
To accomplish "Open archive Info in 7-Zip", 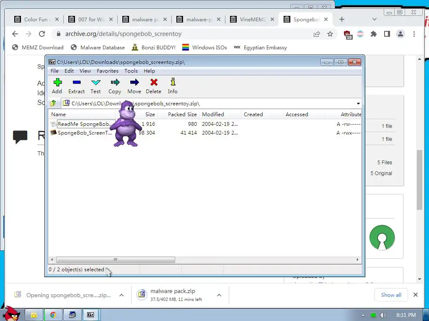I will (x=173, y=86).
